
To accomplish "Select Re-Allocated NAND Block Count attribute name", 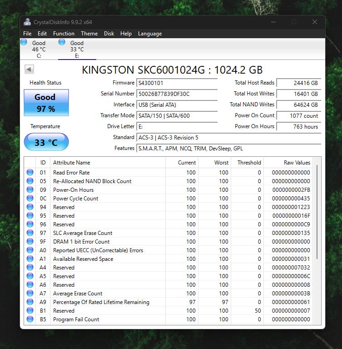I will click(92, 181).
